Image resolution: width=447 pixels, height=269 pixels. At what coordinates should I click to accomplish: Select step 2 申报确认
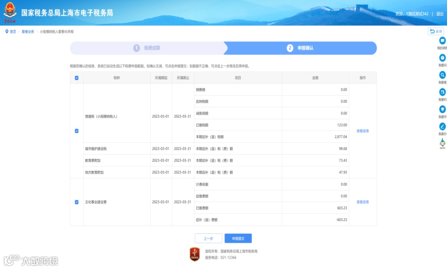300,48
